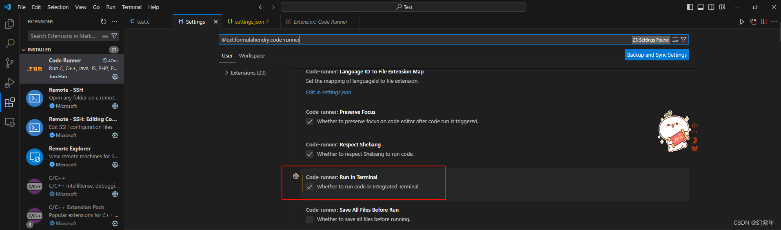Open Extensions panel more actions menu
This screenshot has width=781, height=230.
pyautogui.click(x=114, y=22)
